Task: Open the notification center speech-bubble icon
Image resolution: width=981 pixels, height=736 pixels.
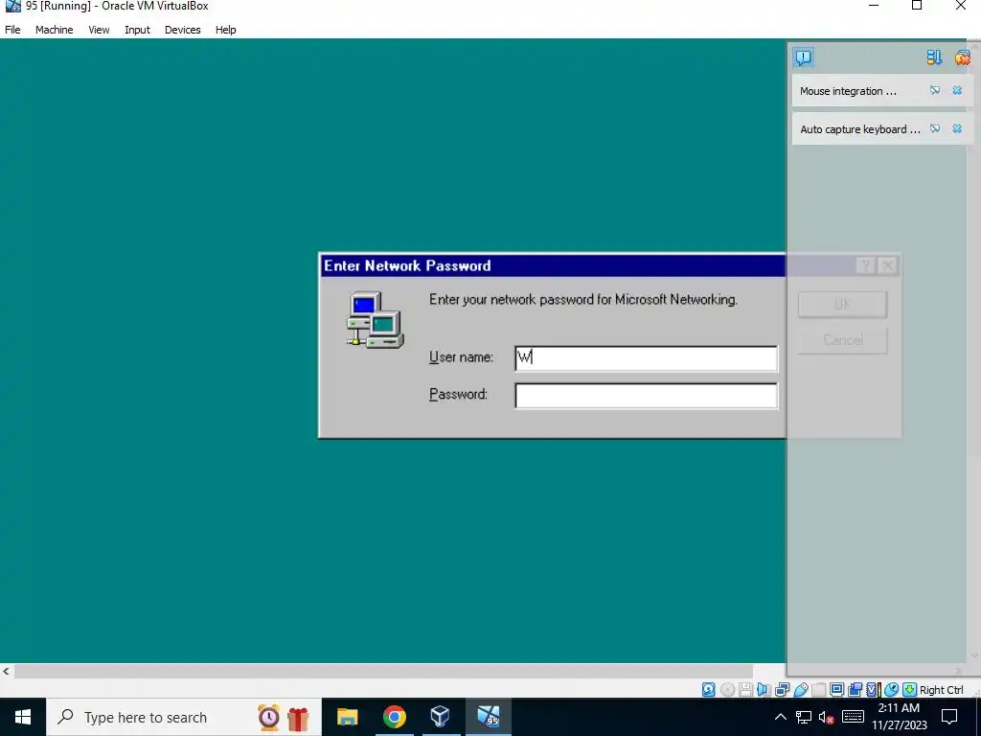Action: coord(804,57)
